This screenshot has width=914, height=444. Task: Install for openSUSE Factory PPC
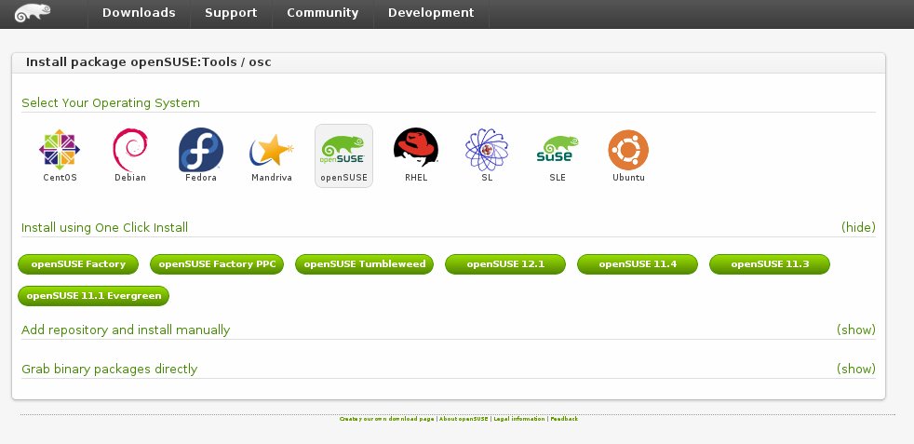(217, 264)
